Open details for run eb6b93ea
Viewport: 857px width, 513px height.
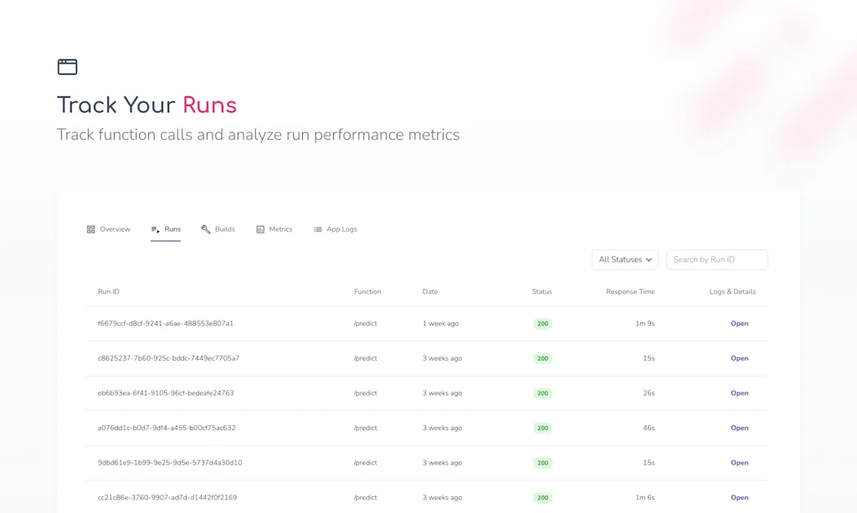739,393
